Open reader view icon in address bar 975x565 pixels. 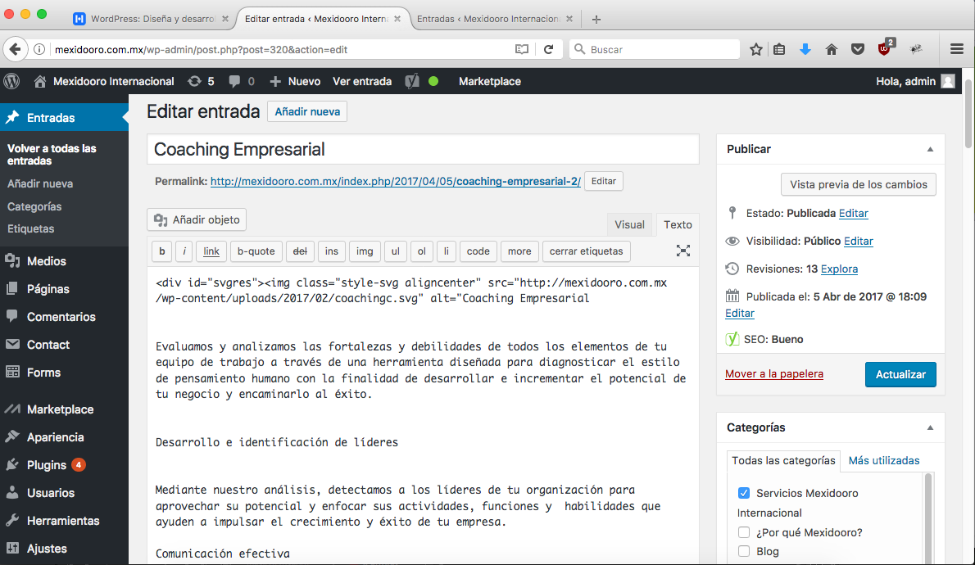pyautogui.click(x=522, y=49)
